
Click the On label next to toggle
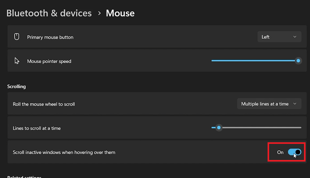(280, 152)
